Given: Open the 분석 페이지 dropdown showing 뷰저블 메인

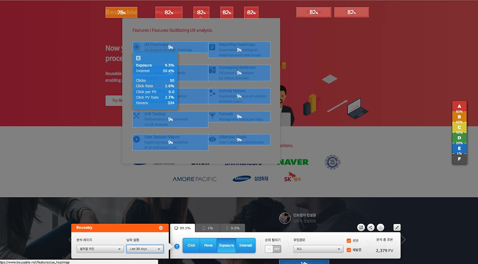Looking at the screenshot, I should click(x=100, y=249).
